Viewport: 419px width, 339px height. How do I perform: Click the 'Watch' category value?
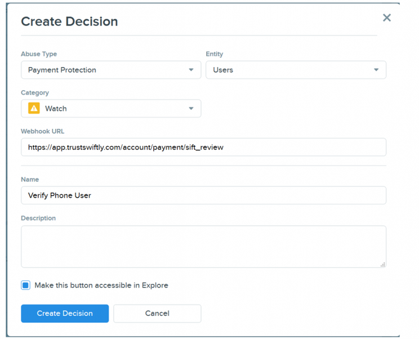[x=56, y=109]
